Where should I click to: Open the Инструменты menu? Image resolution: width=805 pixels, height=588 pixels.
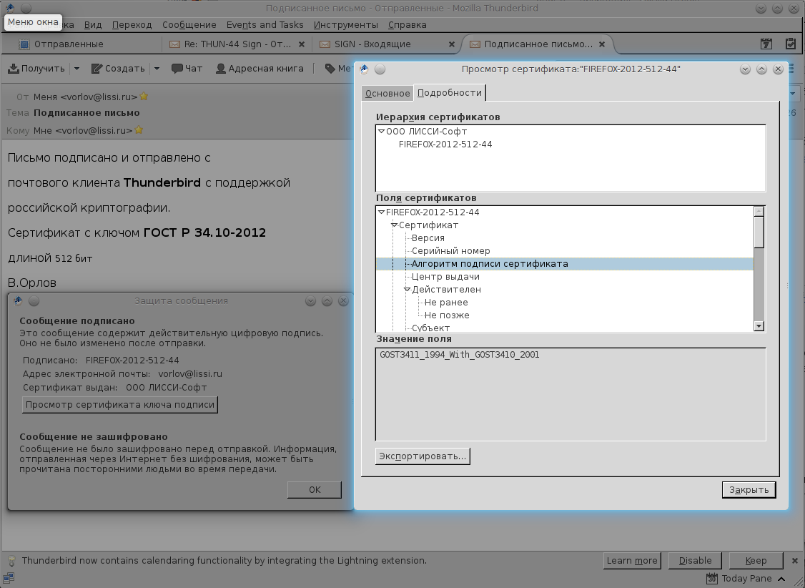tap(346, 24)
